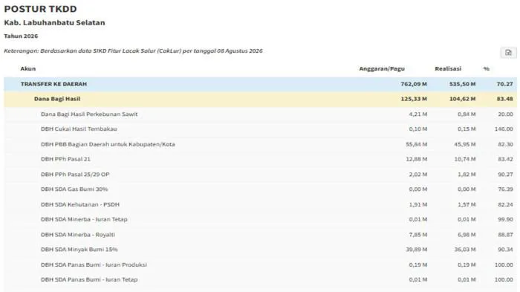The image size is (520, 292).
Task: Select the DBH Cukai Hasil Tembakau row
Action: pyautogui.click(x=260, y=129)
